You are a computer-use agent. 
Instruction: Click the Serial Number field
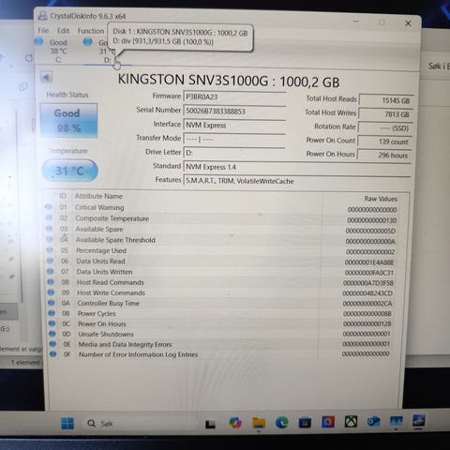(234, 111)
